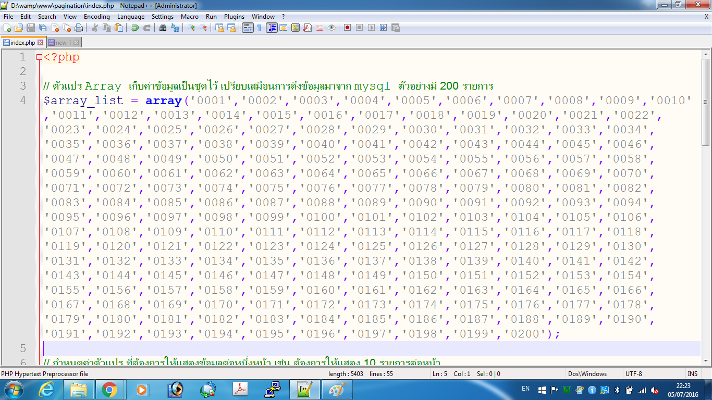Click the Undo arrow icon
Viewport: 712px width, 400px height.
135,28
